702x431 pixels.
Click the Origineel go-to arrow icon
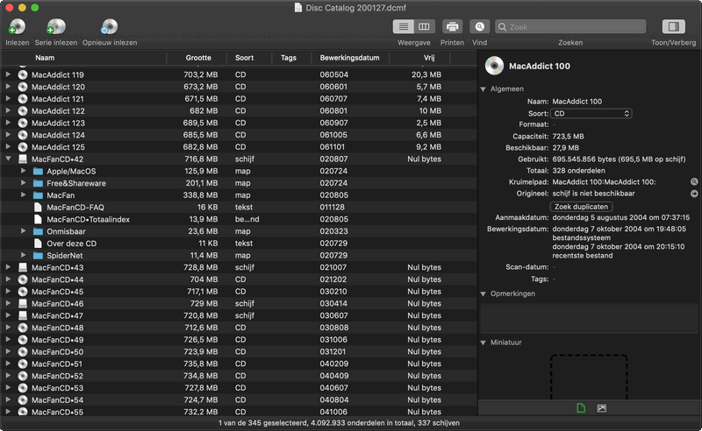(694, 194)
